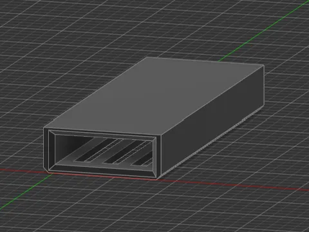Select the right side face of the box
309x232 pixels.
click(x=212, y=122)
